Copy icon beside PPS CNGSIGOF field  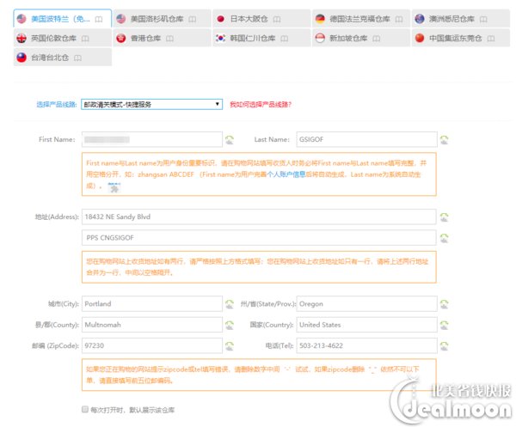pyautogui.click(x=445, y=238)
